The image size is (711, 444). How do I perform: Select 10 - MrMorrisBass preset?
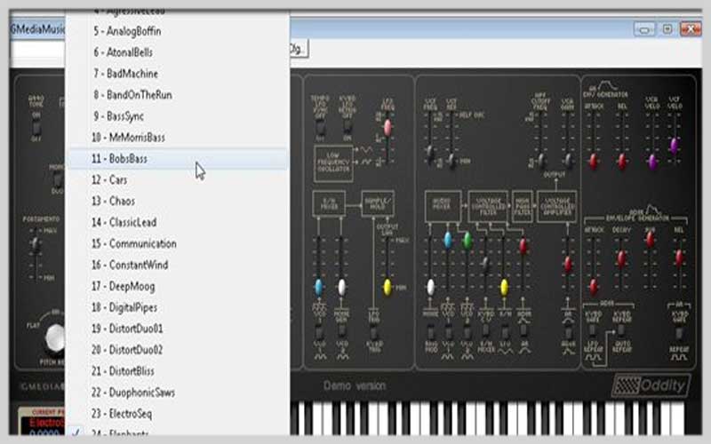point(177,138)
